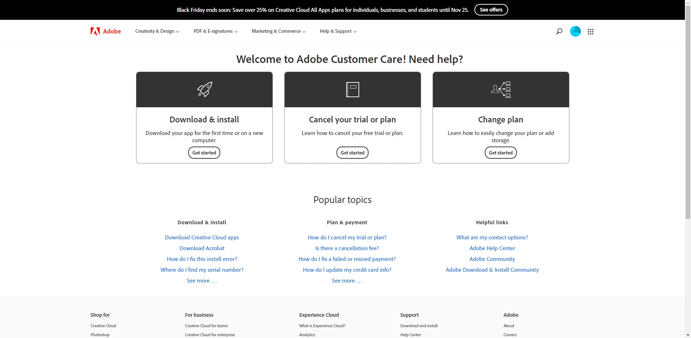Open Download Acrobat link
Viewport: 691px width, 338px height.
point(202,248)
